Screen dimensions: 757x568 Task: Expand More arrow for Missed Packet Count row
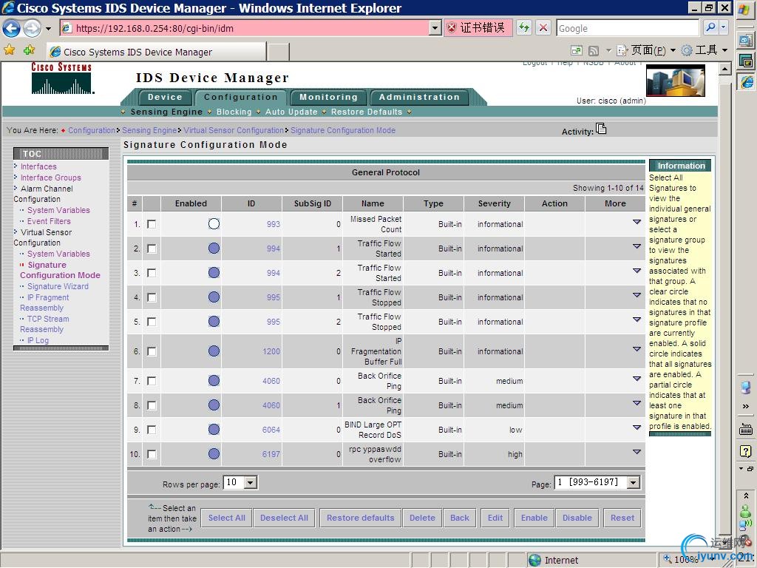(637, 222)
